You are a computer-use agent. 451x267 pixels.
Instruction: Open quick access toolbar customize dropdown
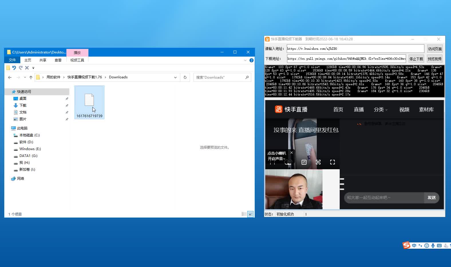point(33,68)
